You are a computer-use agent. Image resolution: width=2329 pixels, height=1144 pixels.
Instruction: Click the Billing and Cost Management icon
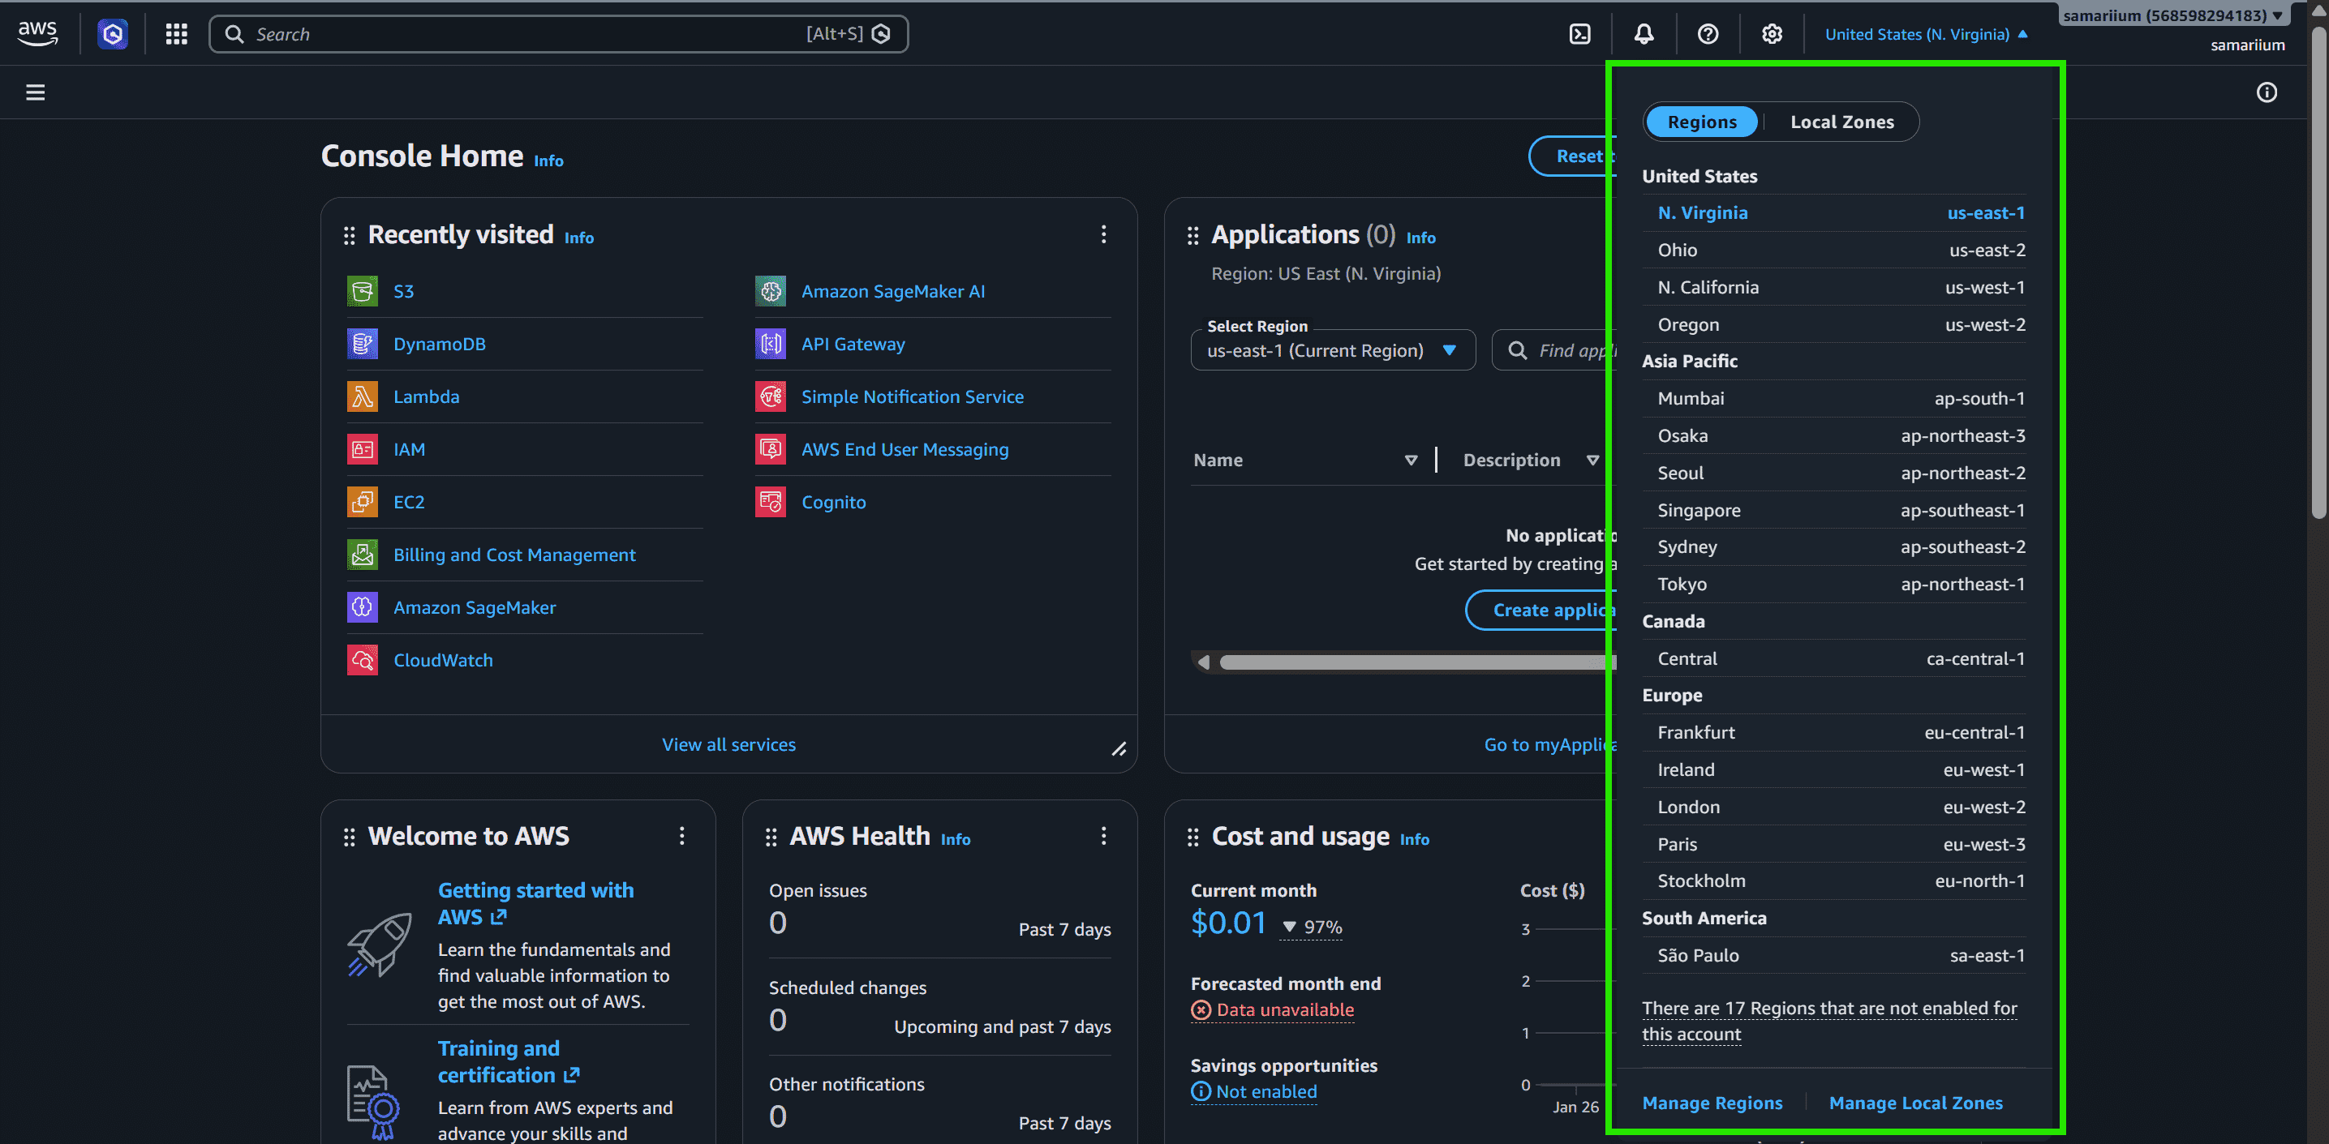pyautogui.click(x=363, y=555)
